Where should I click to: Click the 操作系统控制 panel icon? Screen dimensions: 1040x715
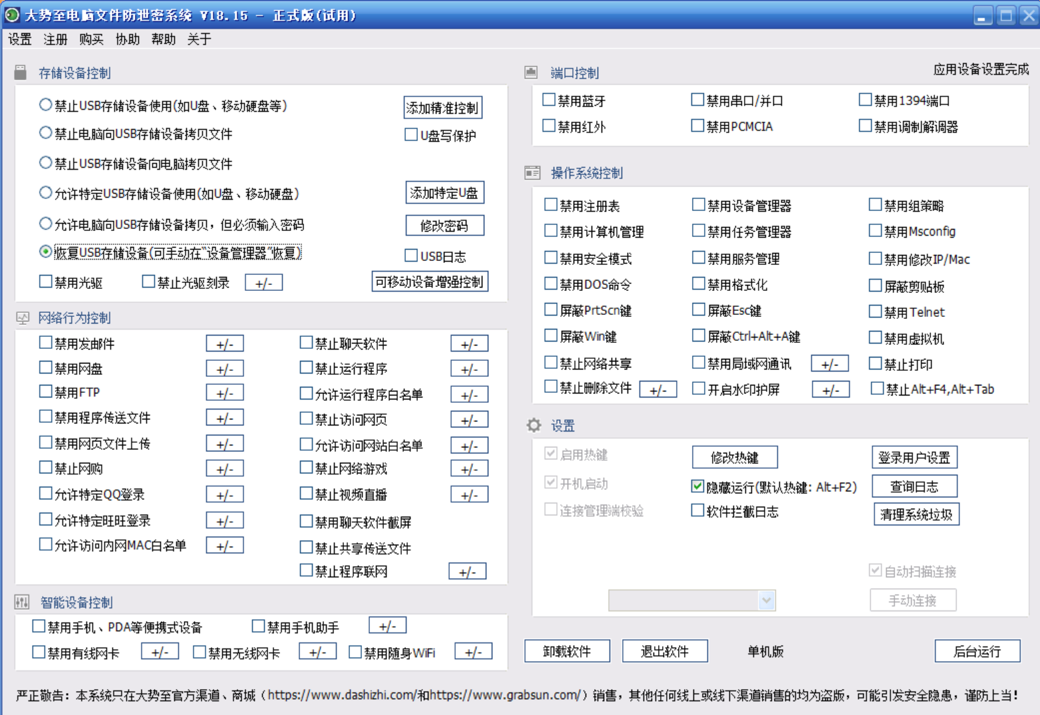click(532, 172)
